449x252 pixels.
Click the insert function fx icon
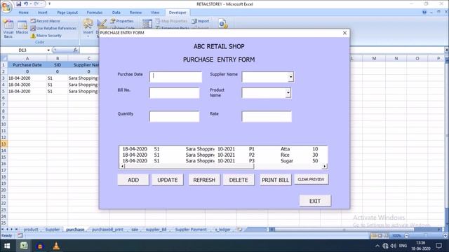click(x=76, y=50)
